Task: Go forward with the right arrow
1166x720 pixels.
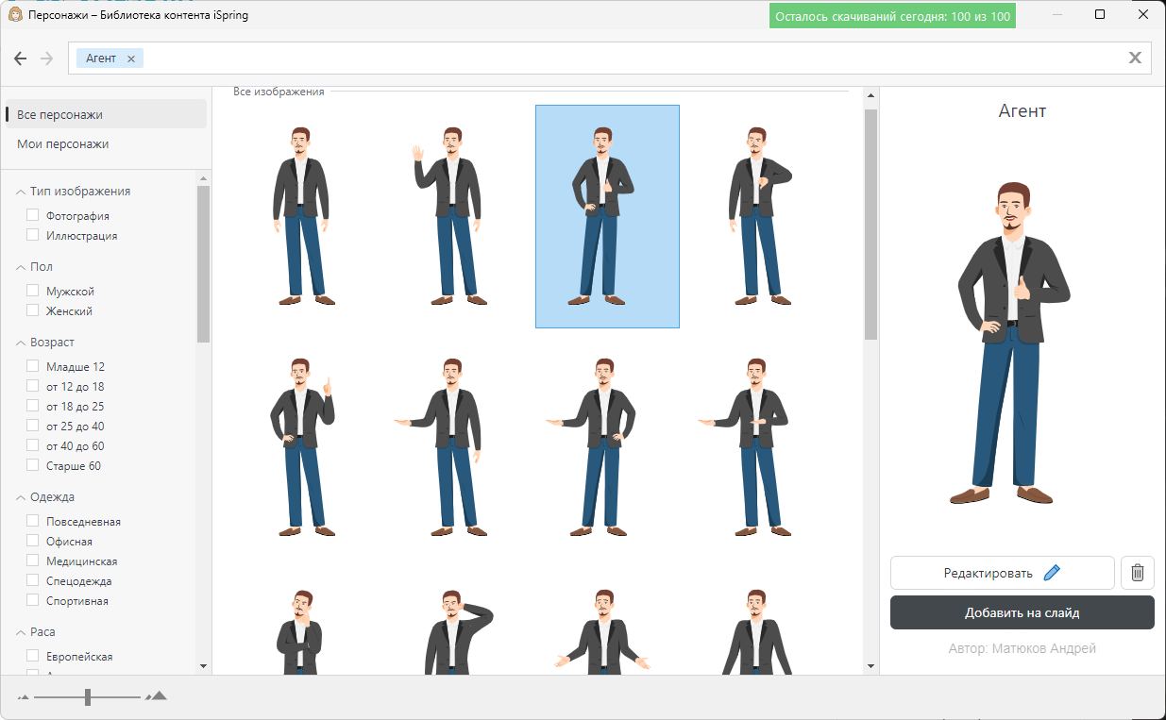Action: [x=47, y=59]
